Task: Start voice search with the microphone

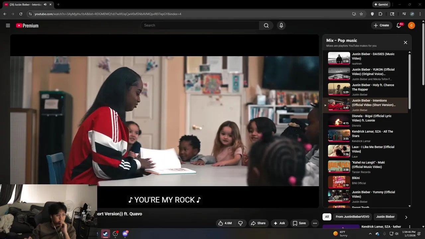Action: 281,26
